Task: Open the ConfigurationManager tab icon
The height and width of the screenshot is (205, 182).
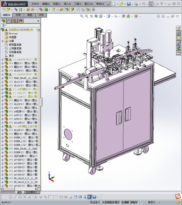Action: [x=15, y=21]
